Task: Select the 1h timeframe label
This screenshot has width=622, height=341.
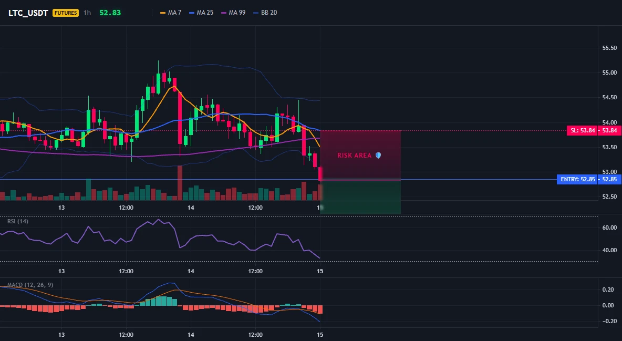Action: tap(87, 13)
